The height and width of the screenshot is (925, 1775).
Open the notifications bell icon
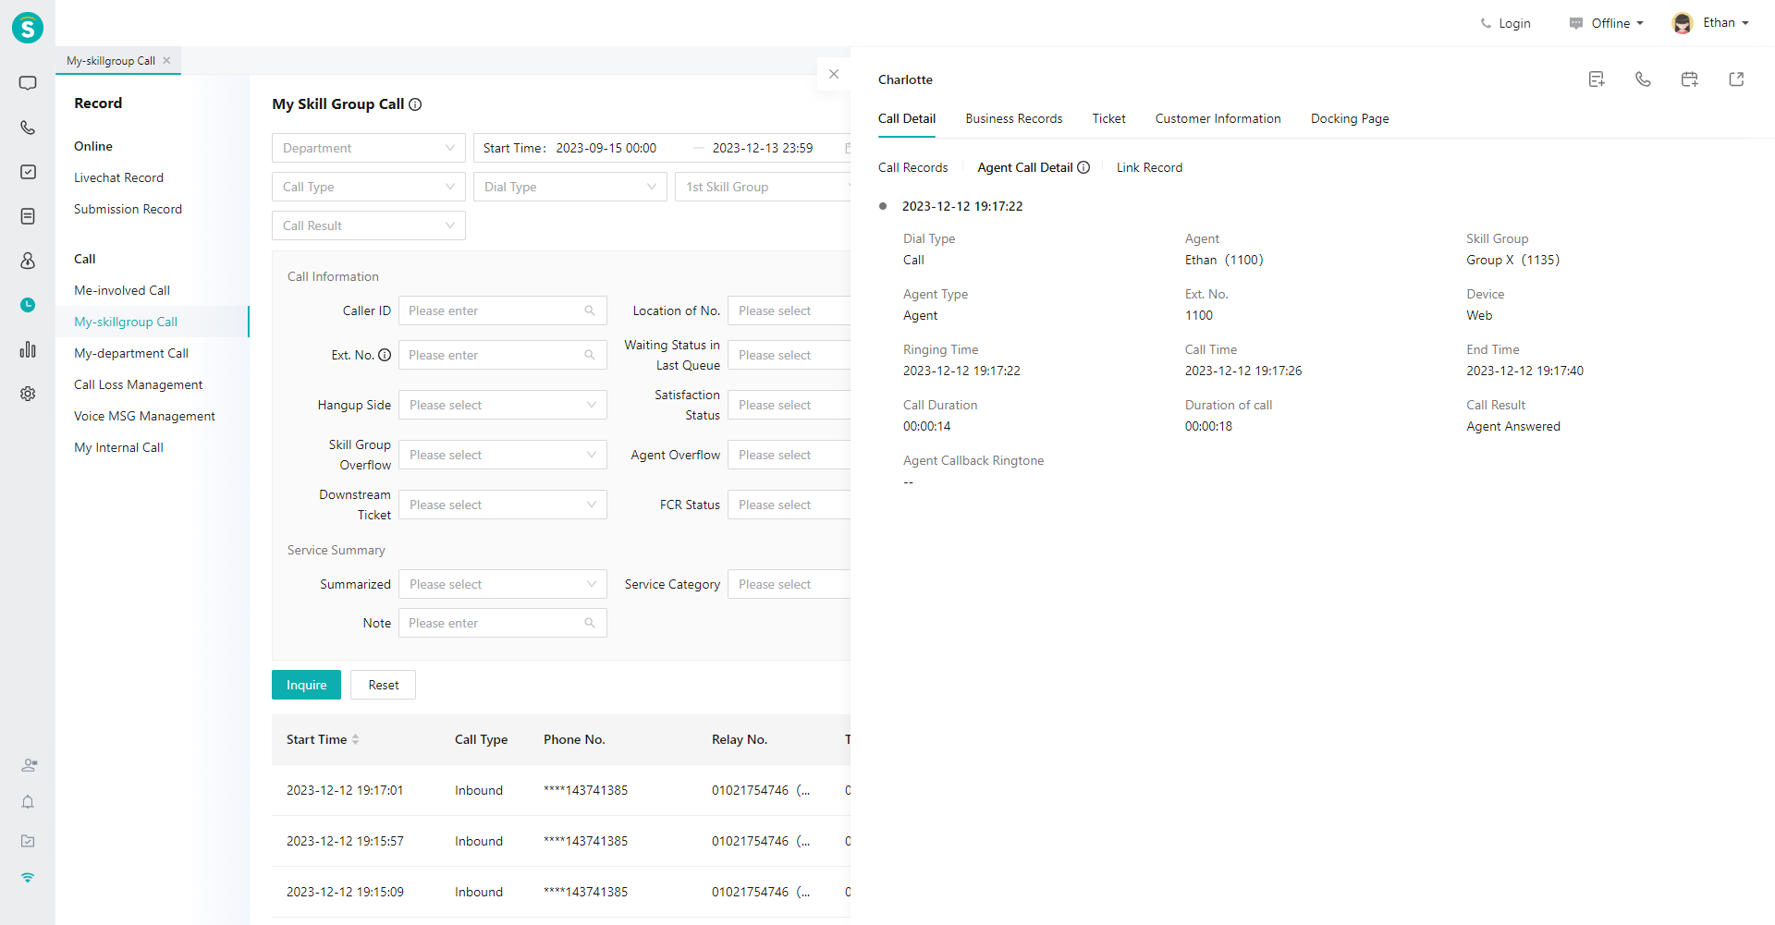pos(28,802)
